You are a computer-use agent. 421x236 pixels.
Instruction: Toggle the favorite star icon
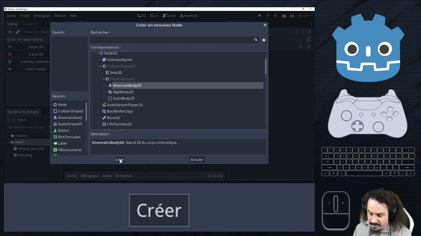coord(264,40)
